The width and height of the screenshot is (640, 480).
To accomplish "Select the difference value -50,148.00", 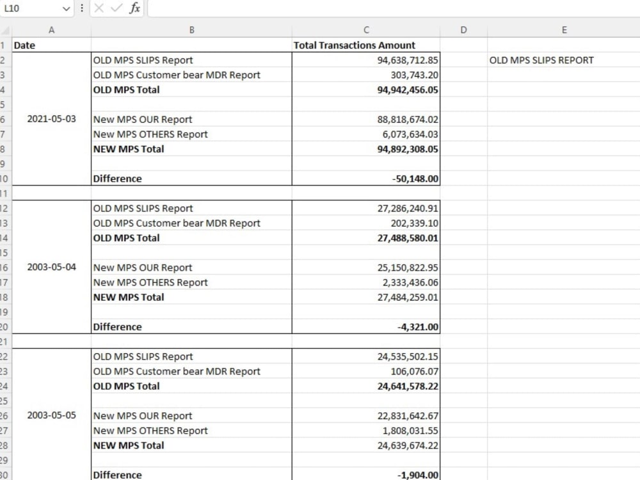I will click(x=366, y=179).
